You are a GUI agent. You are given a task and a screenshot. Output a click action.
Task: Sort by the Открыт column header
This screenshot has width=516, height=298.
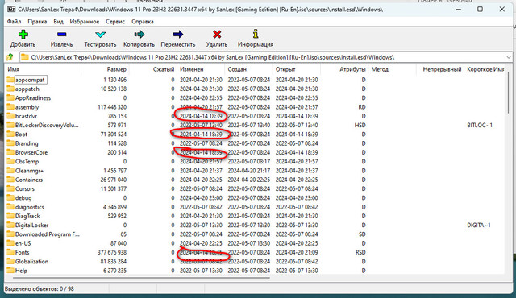pos(297,69)
